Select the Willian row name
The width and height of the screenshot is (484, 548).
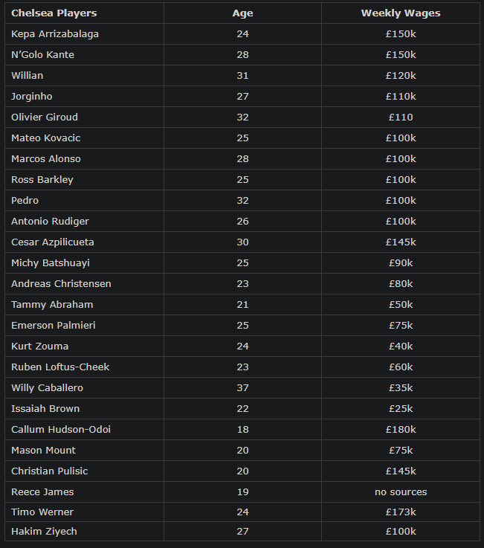28,76
